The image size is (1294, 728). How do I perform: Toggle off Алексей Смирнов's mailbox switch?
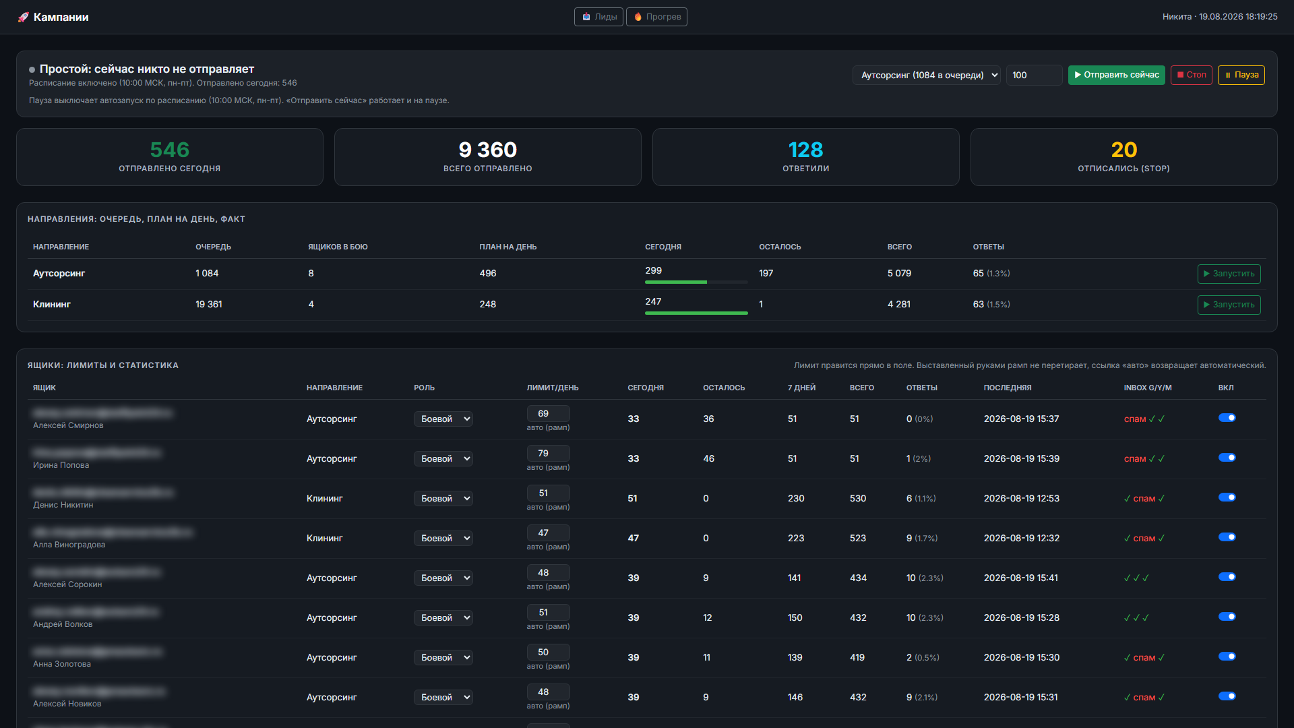[1227, 418]
